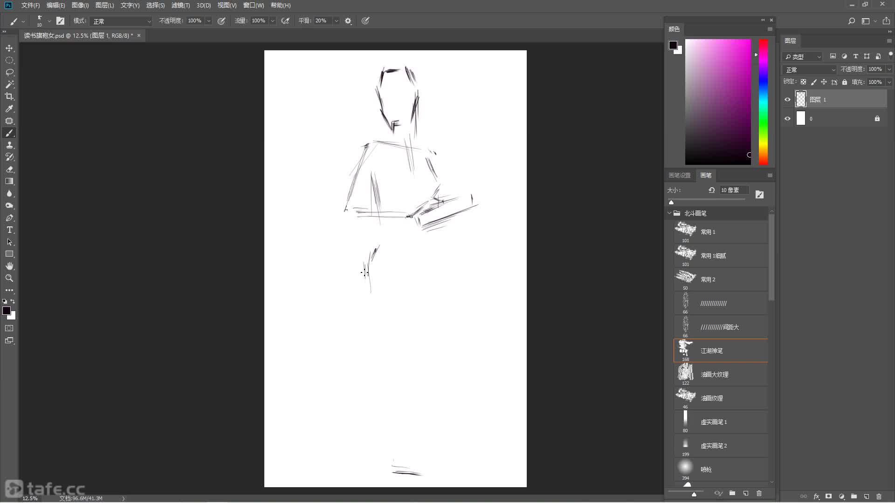
Task: Select the Eyedropper tool
Action: 9,109
